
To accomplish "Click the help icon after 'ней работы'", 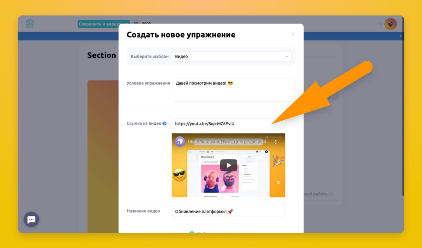I will click(x=331, y=194).
